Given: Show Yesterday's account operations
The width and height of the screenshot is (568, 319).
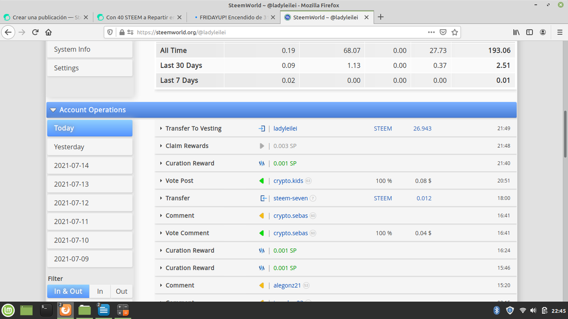Looking at the screenshot, I should coord(90,147).
